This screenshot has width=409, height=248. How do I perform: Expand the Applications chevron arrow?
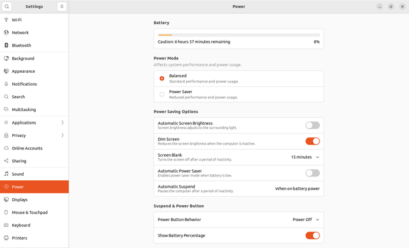(x=63, y=123)
